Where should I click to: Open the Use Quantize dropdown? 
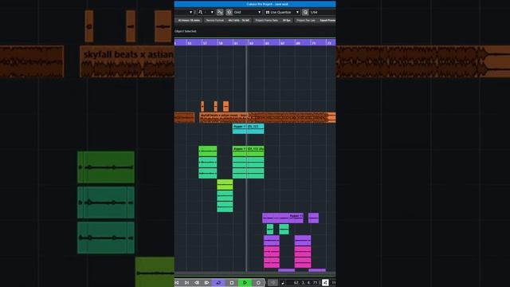pos(282,13)
